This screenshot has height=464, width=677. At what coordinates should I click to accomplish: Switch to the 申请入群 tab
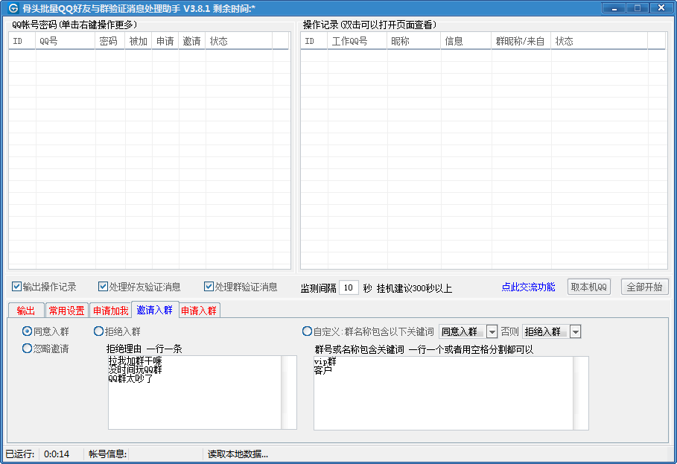pos(199,311)
